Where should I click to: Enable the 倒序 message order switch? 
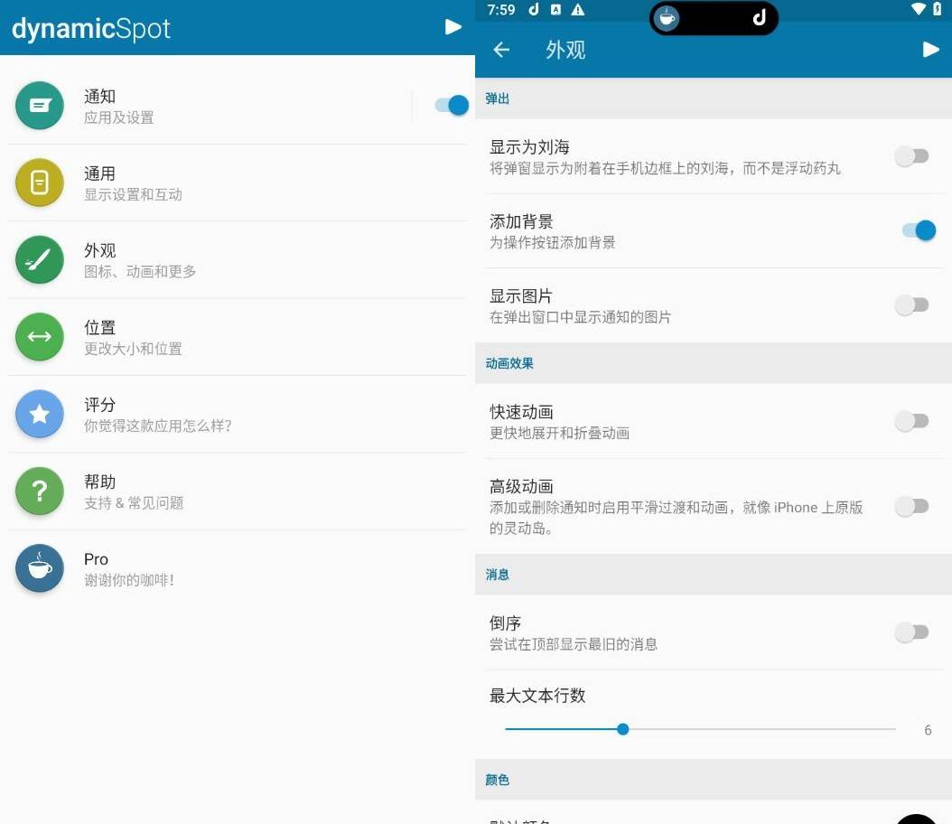(x=911, y=632)
